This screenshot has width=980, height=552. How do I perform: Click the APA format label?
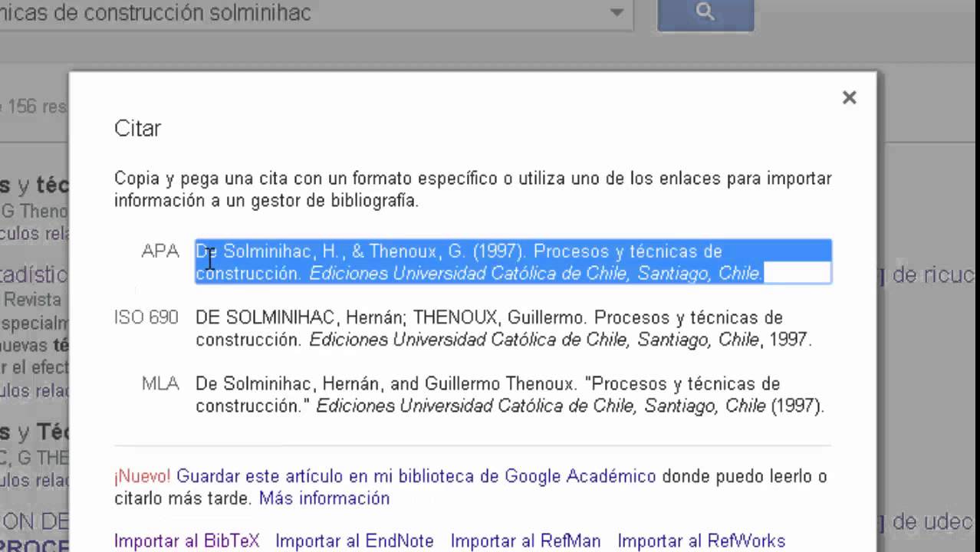tap(160, 251)
